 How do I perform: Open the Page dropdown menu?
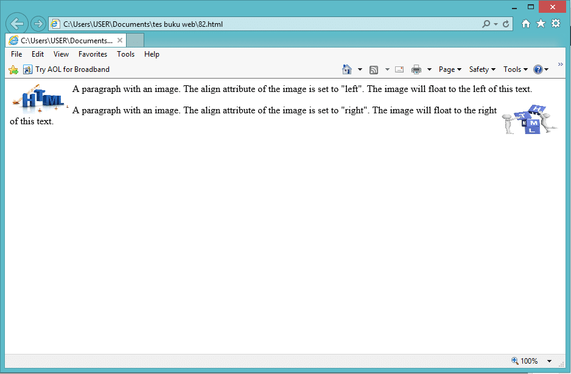449,69
